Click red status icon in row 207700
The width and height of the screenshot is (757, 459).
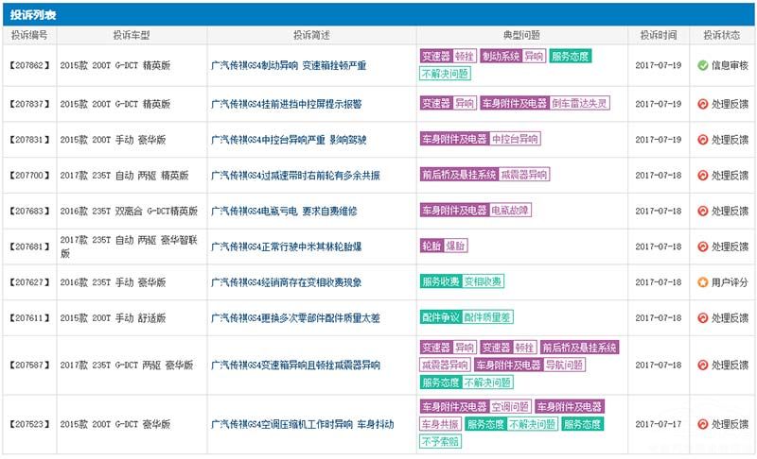click(x=702, y=175)
